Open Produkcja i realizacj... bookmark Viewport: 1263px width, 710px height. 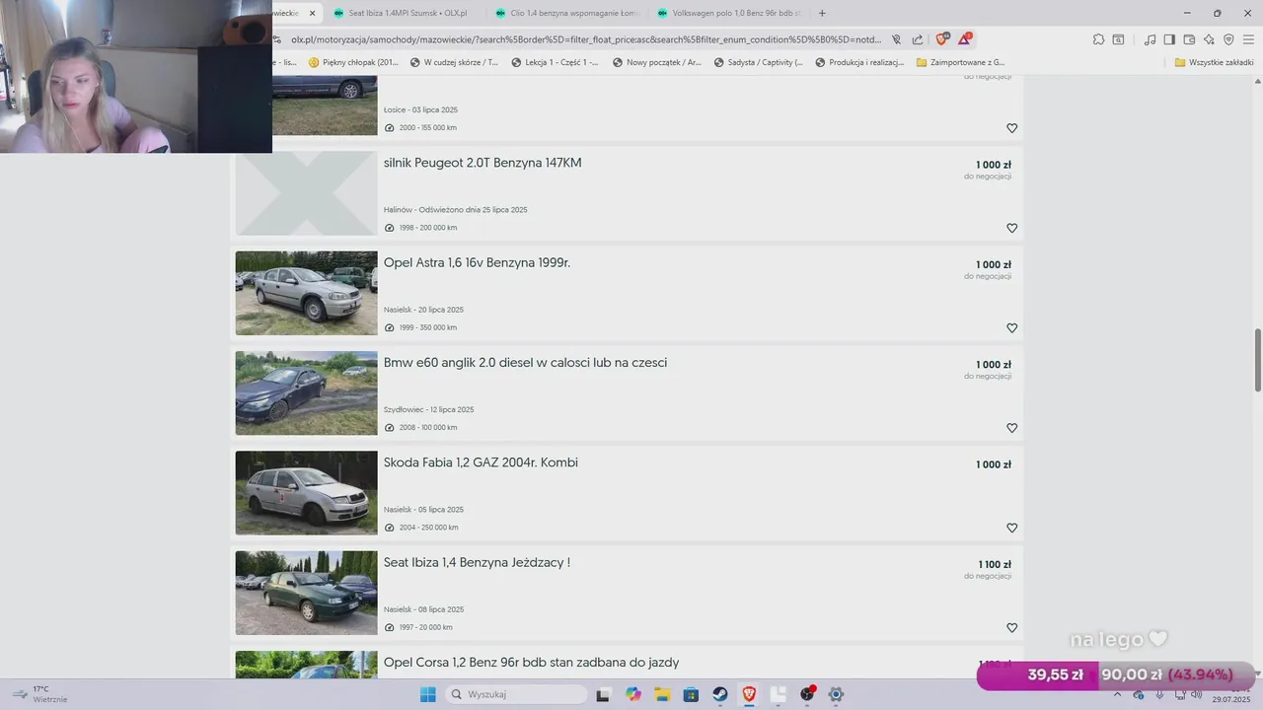point(858,62)
